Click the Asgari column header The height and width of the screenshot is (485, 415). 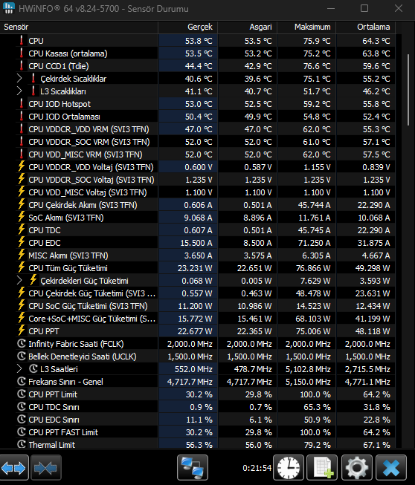coord(247,27)
